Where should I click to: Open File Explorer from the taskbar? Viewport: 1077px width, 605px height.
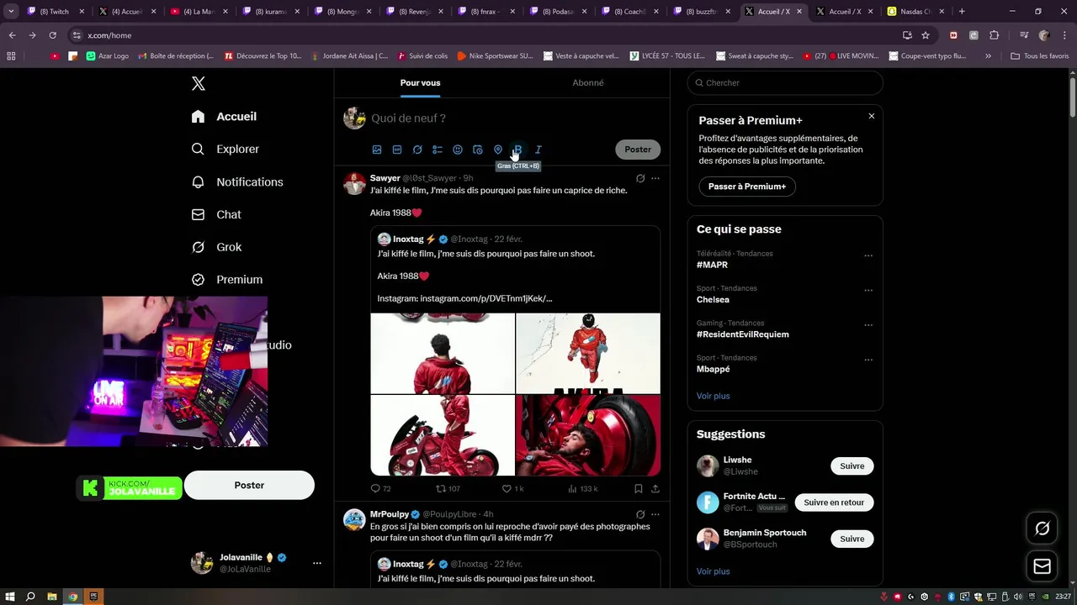tap(52, 597)
